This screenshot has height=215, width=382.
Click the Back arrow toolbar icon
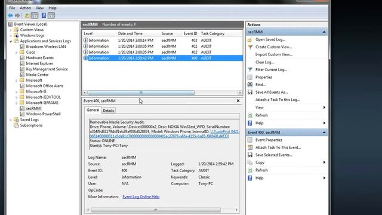click(10, 16)
